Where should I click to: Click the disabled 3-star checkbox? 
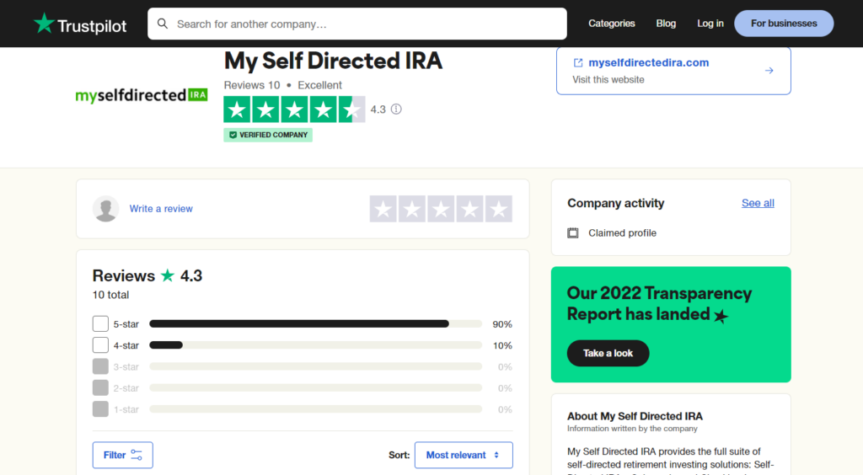click(x=100, y=366)
